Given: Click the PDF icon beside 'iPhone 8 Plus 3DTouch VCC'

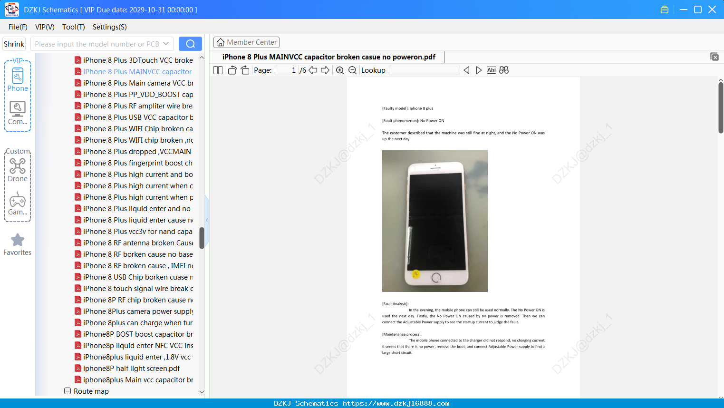Looking at the screenshot, I should click(78, 60).
